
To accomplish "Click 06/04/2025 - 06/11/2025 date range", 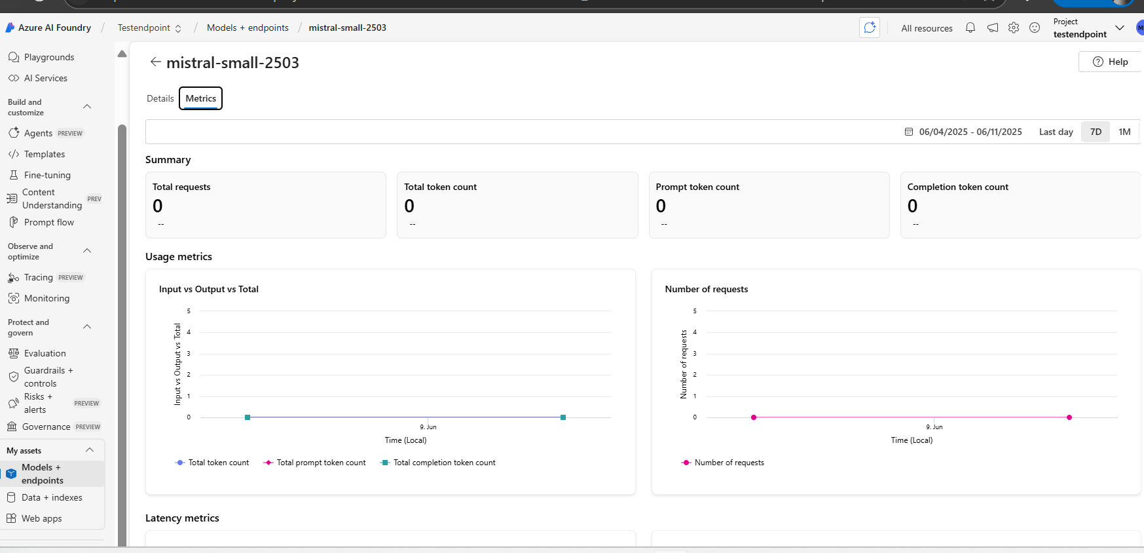I will click(x=970, y=132).
